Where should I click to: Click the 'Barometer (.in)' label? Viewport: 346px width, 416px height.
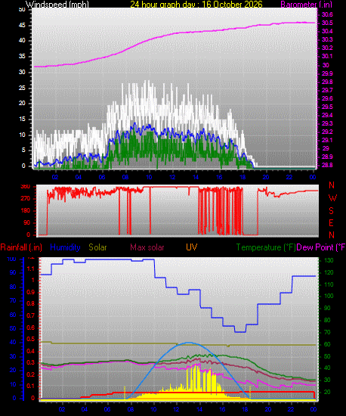[306, 5]
